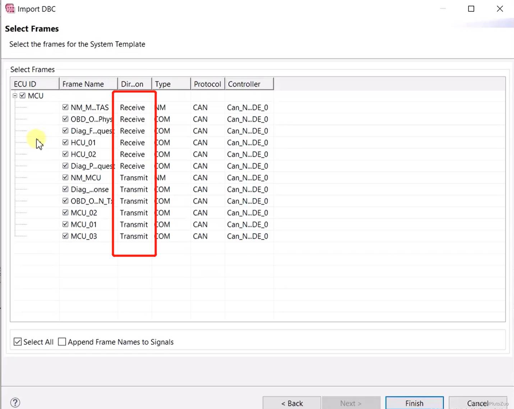514x409 pixels.
Task: Collapse the MCU tree node
Action: (15, 96)
